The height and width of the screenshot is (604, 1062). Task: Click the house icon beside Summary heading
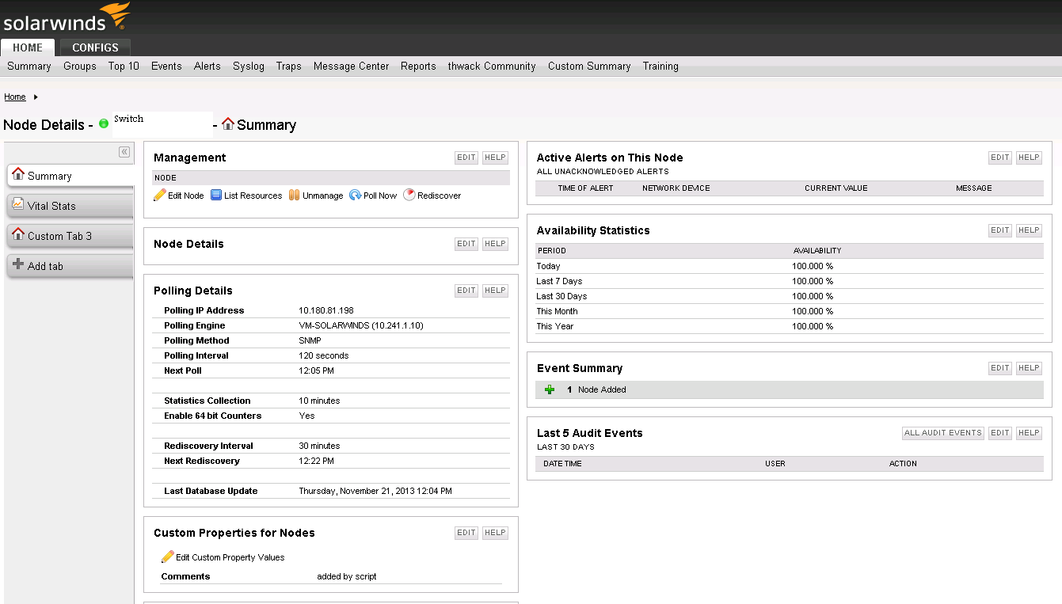click(x=228, y=123)
